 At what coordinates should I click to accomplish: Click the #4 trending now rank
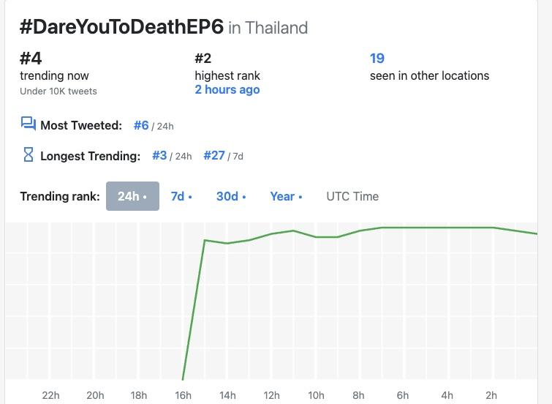[30, 59]
